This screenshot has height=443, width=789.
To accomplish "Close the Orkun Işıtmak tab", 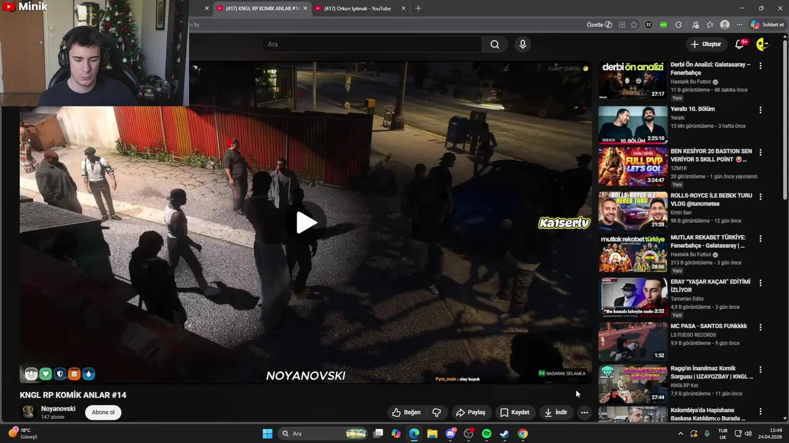I will tap(403, 9).
